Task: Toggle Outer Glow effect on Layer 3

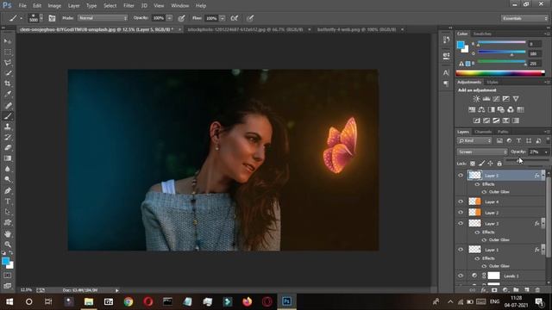Action: tap(484, 239)
